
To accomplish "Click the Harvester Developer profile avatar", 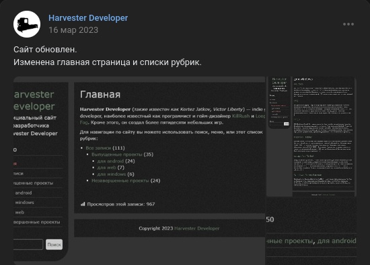I will [x=27, y=24].
